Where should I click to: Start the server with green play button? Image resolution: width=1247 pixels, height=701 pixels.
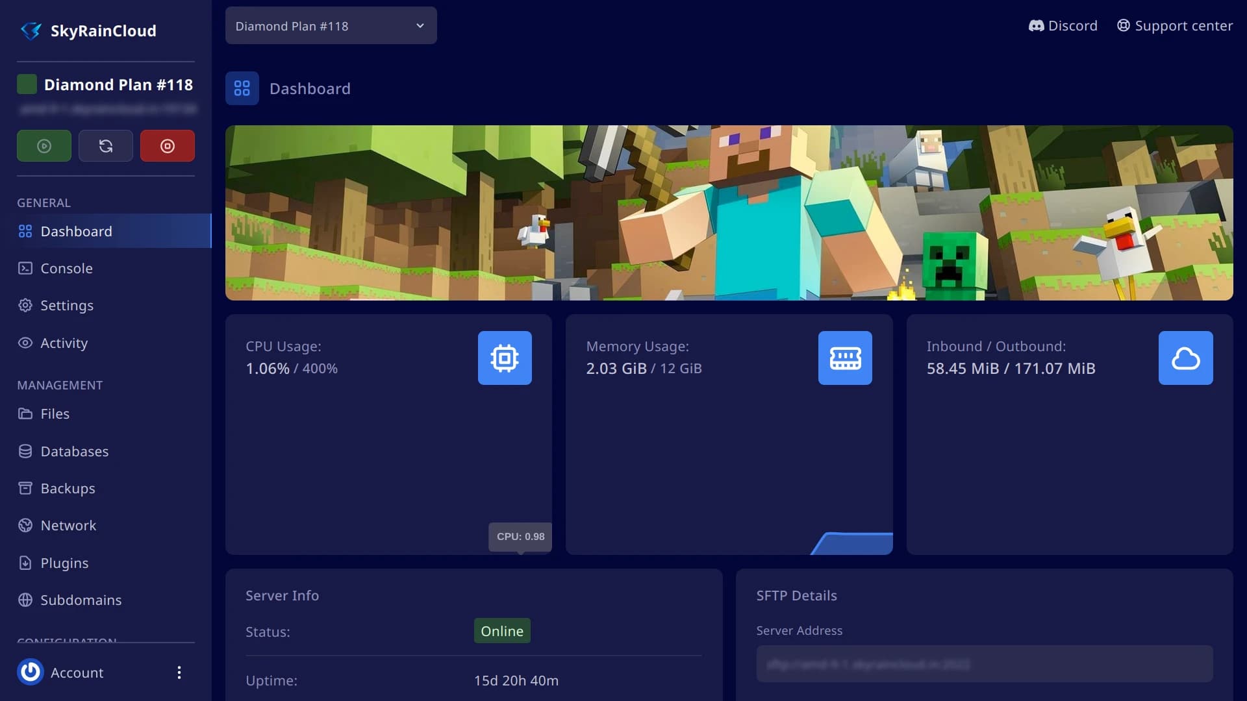(x=44, y=146)
